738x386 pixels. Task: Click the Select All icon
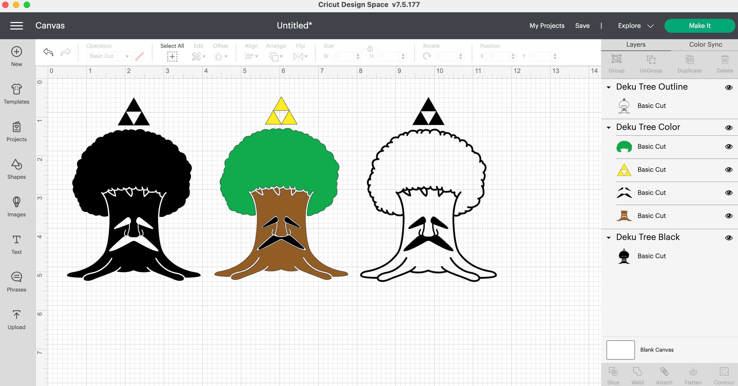point(172,56)
